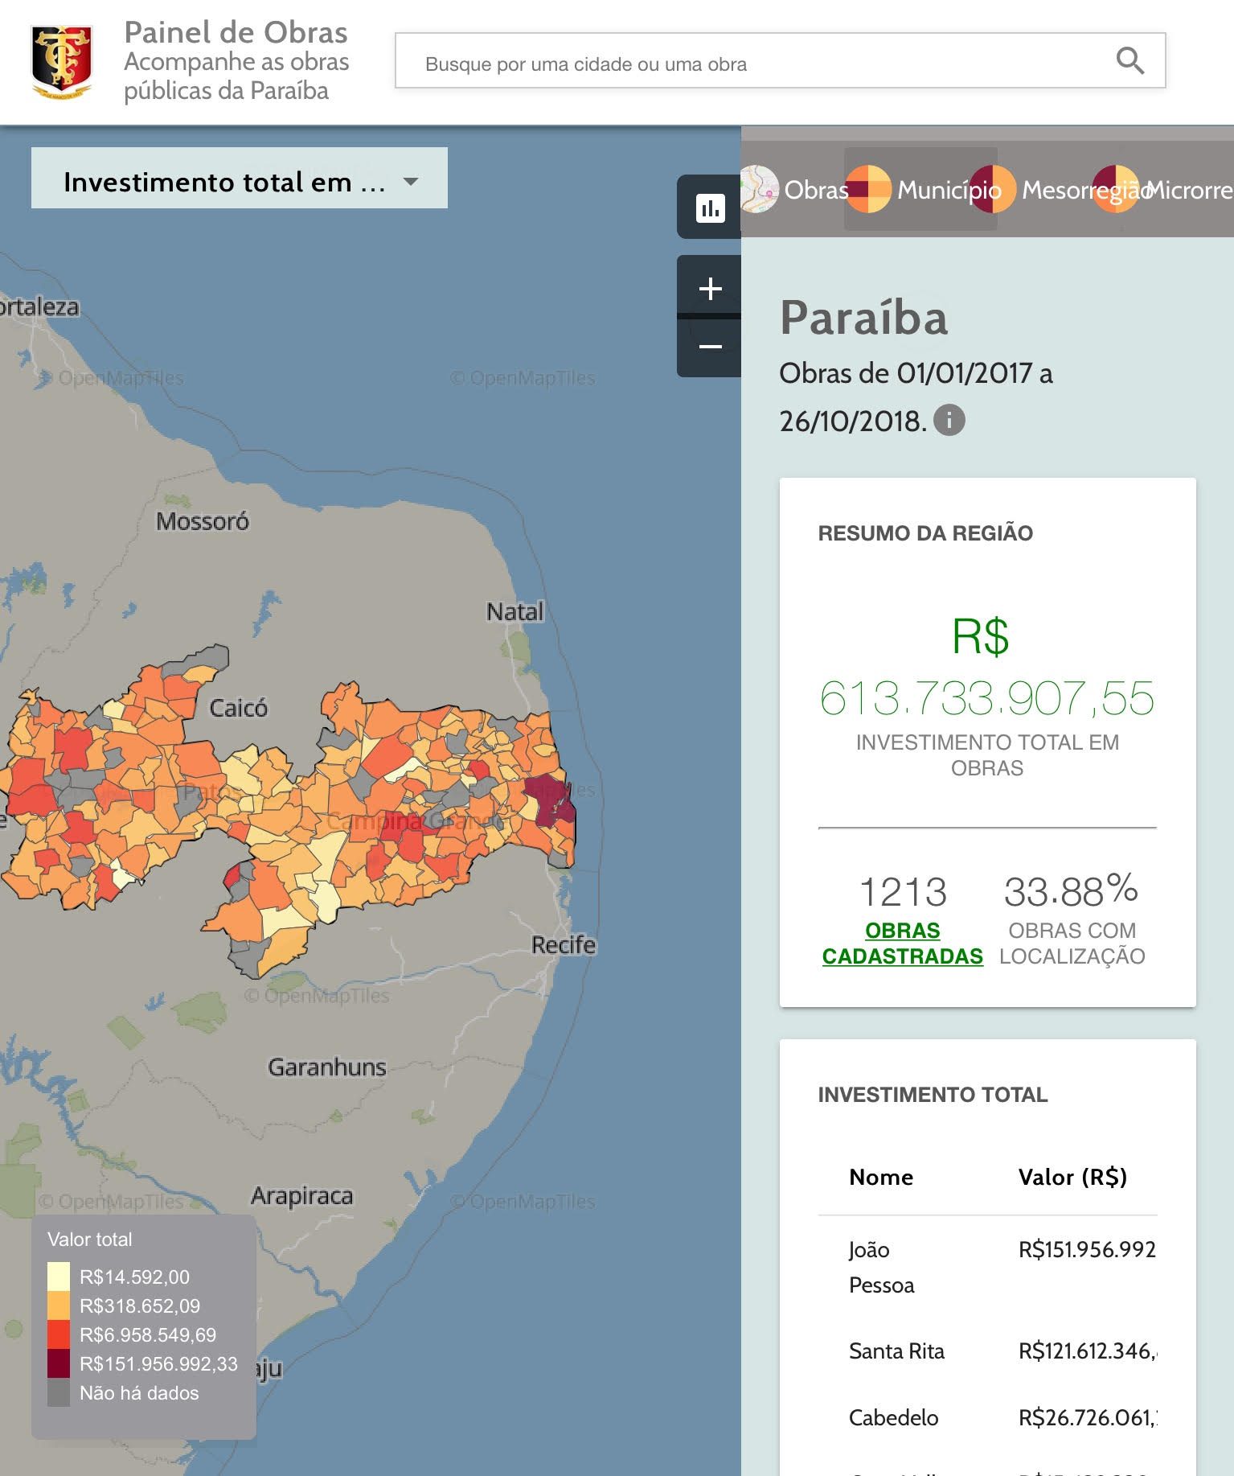Select the Obras map view icon

pyautogui.click(x=759, y=190)
